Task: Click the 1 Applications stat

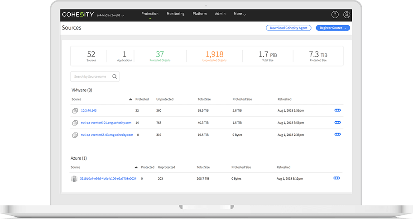Action: pos(125,56)
